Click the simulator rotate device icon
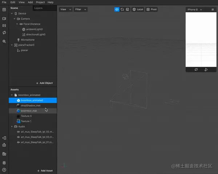This screenshot has width=218, height=174. point(206,70)
